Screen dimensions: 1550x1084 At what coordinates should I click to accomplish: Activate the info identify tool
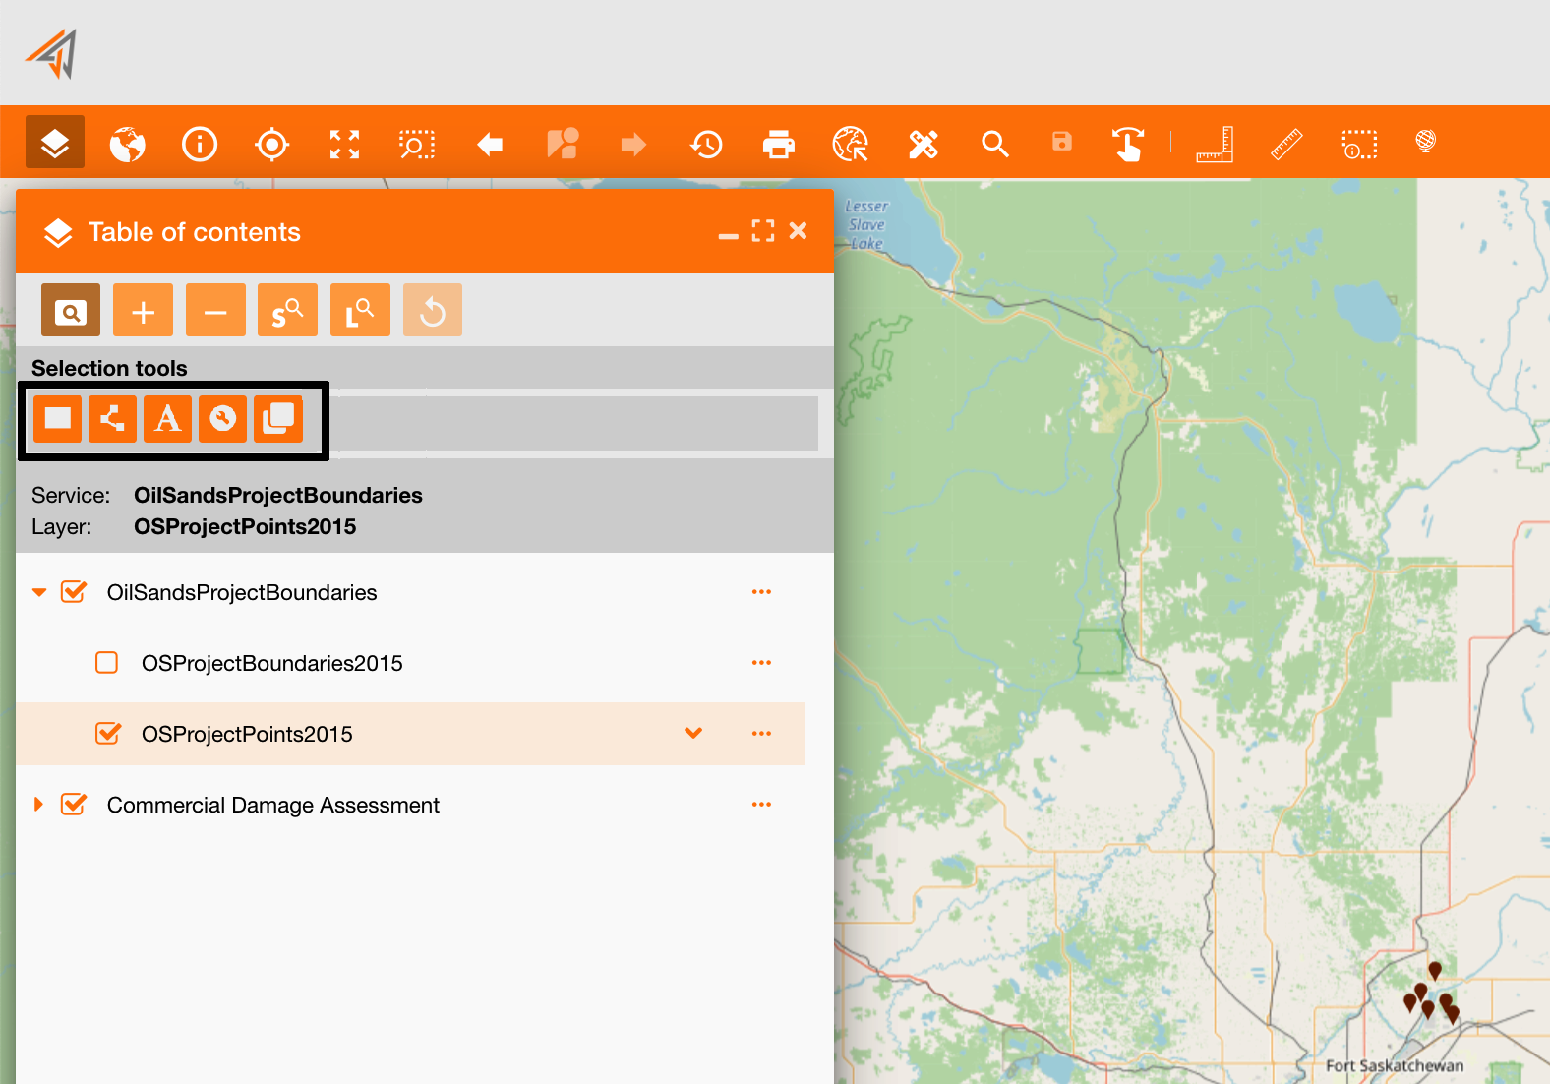(x=200, y=144)
